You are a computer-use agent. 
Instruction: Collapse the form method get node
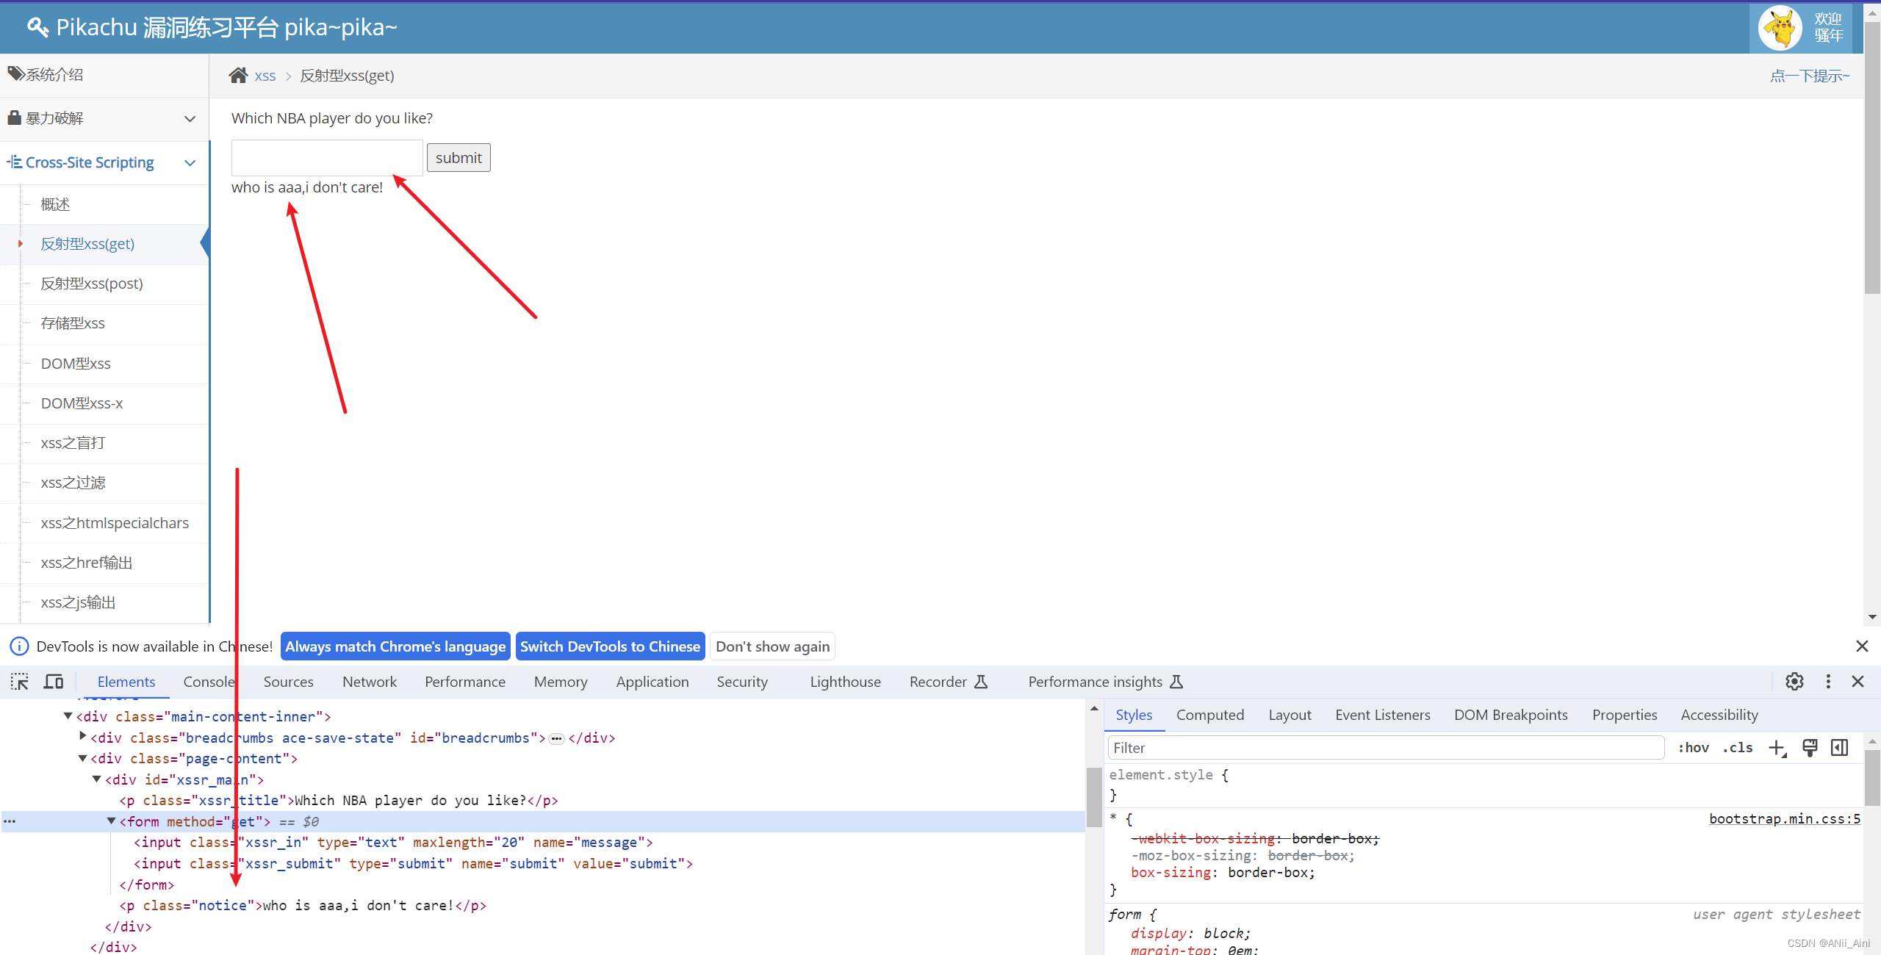pos(112,821)
